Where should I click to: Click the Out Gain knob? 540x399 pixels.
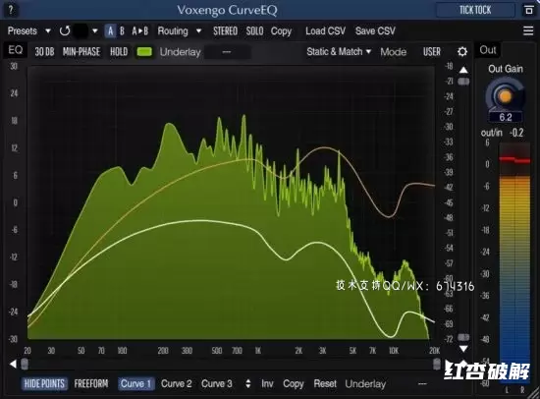[506, 95]
